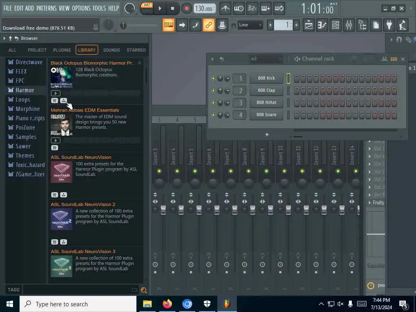
Task: Open tempo tapper drum pedal icon
Action: (x=403, y=25)
